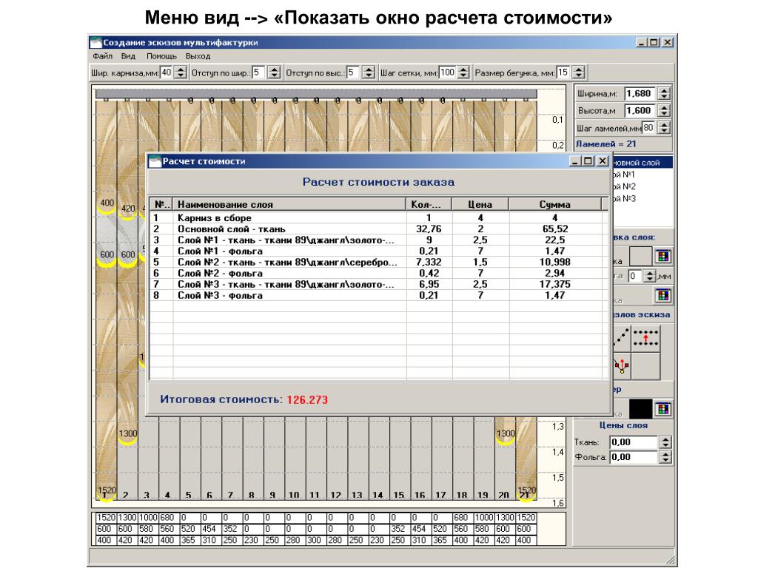Click the Помощь menu item

tap(161, 56)
